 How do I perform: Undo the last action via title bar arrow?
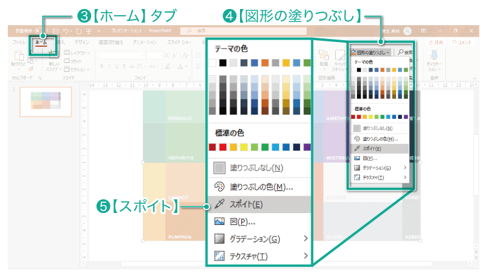(66, 31)
